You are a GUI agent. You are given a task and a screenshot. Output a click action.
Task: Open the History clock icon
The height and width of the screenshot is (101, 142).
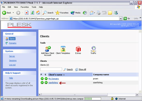click(x=85, y=13)
